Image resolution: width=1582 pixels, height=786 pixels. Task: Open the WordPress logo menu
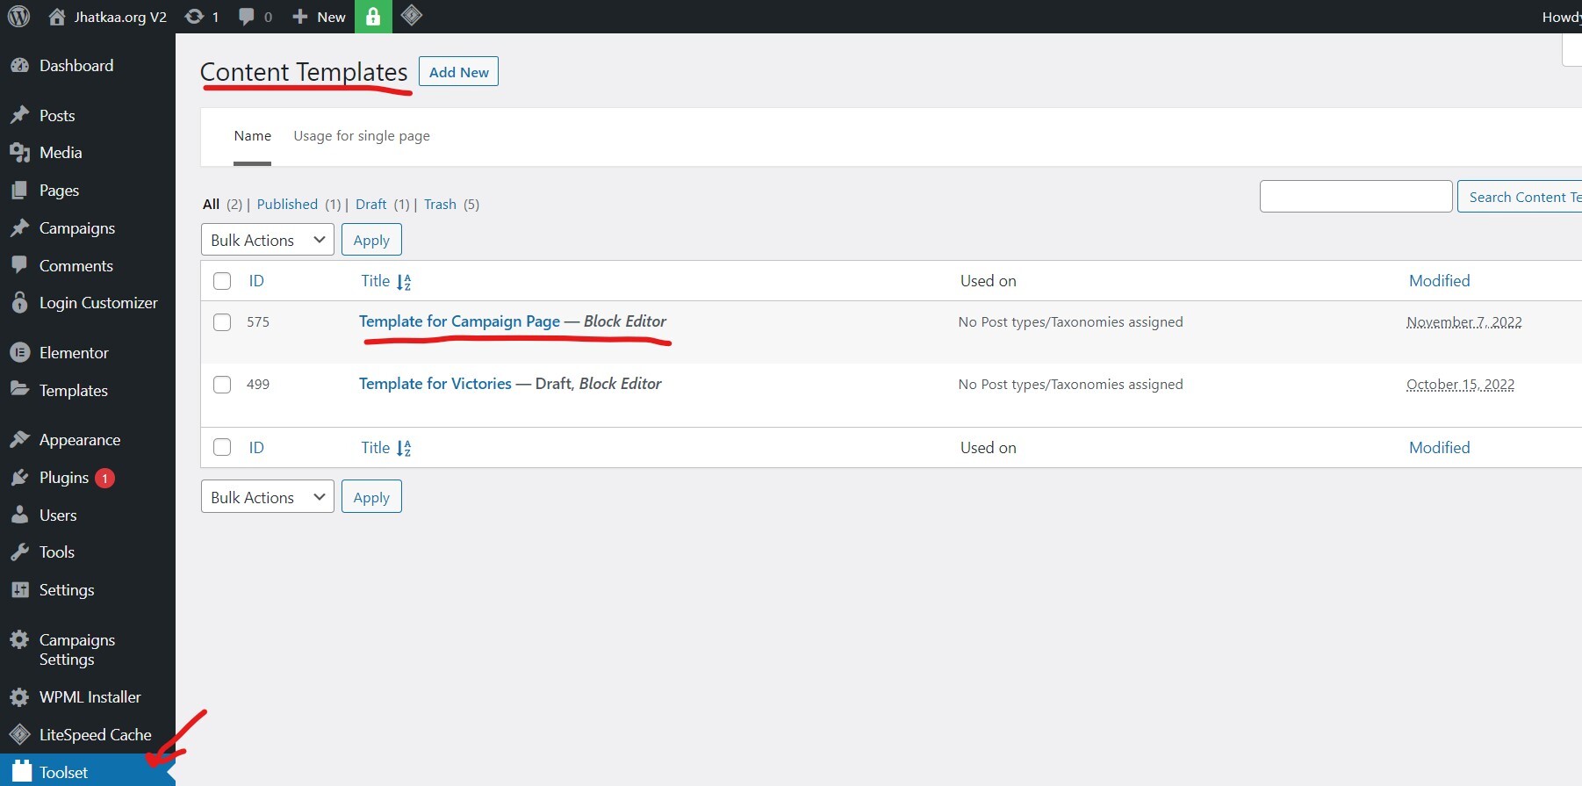[18, 16]
